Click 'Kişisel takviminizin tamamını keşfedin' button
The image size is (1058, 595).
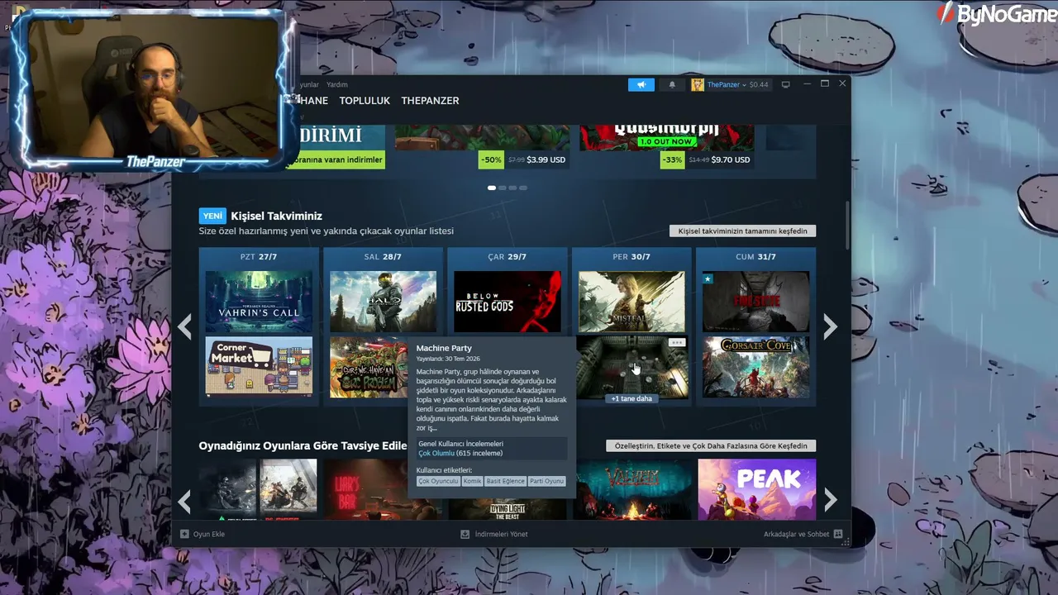tap(742, 231)
